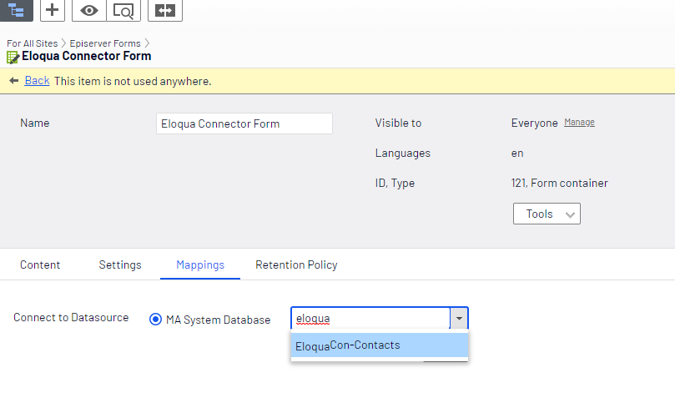Open the datasource combo box arrow

[459, 319]
